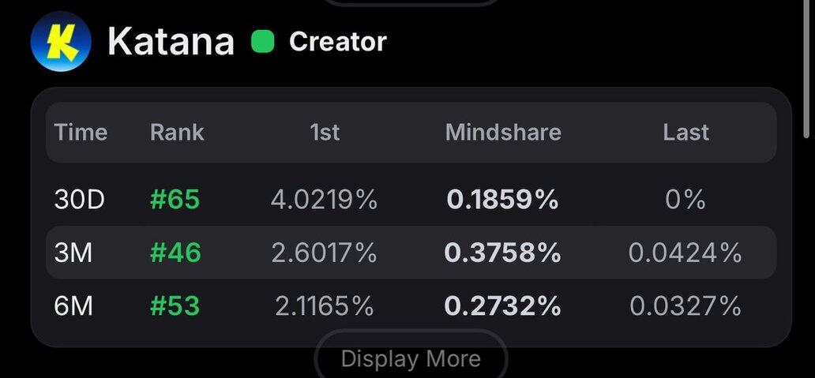Click the 0.1859% mindshare value
815x378 pixels.
pos(502,200)
